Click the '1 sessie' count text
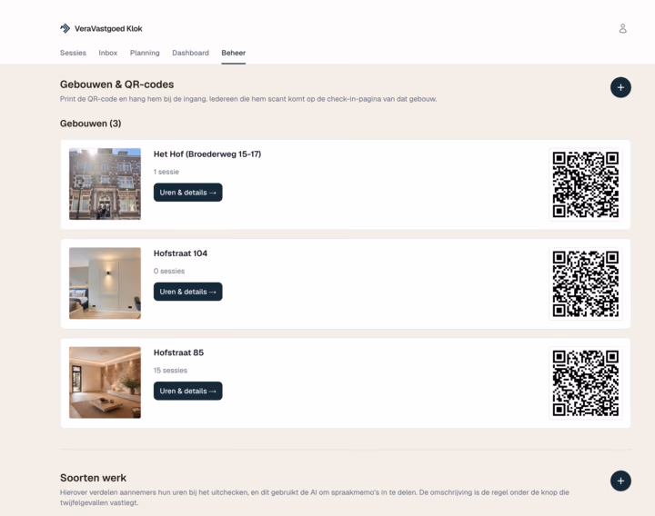Viewport: 655px width, 516px height. 166,172
